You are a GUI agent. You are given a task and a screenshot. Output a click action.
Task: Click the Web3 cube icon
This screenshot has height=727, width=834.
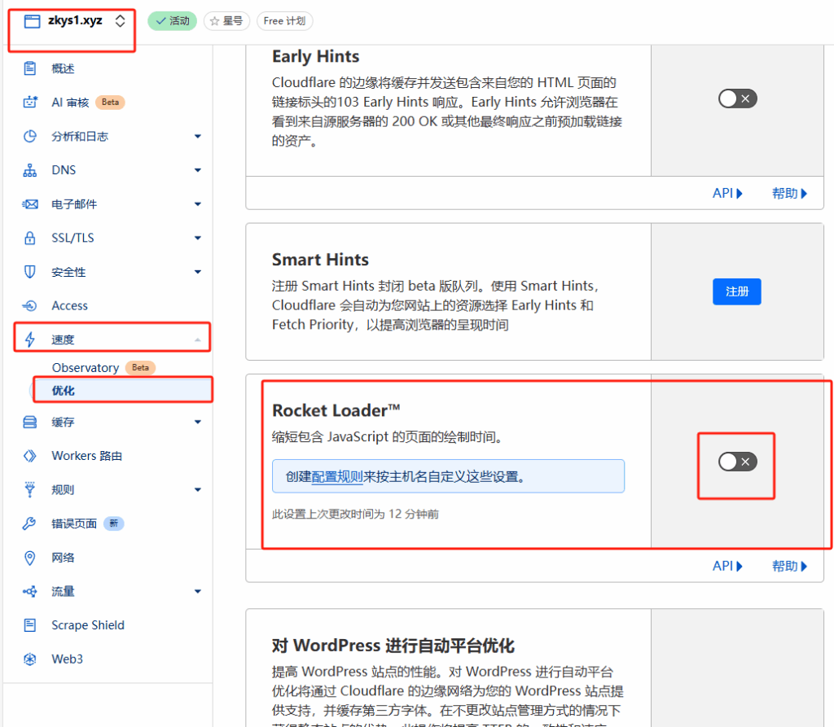click(30, 659)
